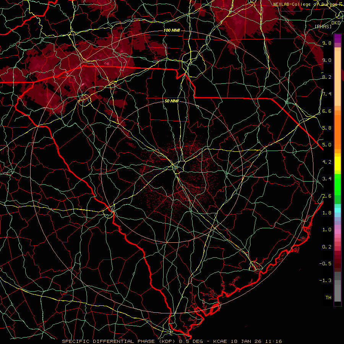The height and width of the screenshot is (344, 344).
Task: Click the purple top segment of color bar
Action: point(338,38)
